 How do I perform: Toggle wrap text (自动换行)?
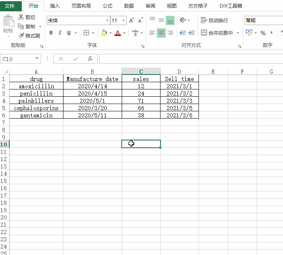coord(214,20)
